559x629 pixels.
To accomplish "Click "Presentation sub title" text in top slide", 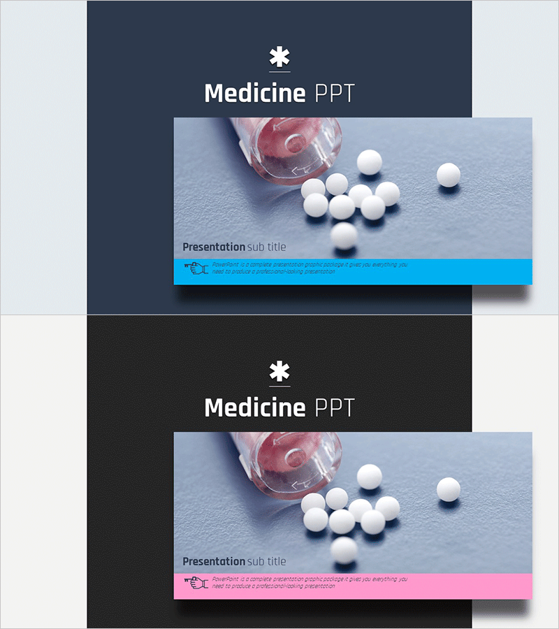I will point(234,247).
